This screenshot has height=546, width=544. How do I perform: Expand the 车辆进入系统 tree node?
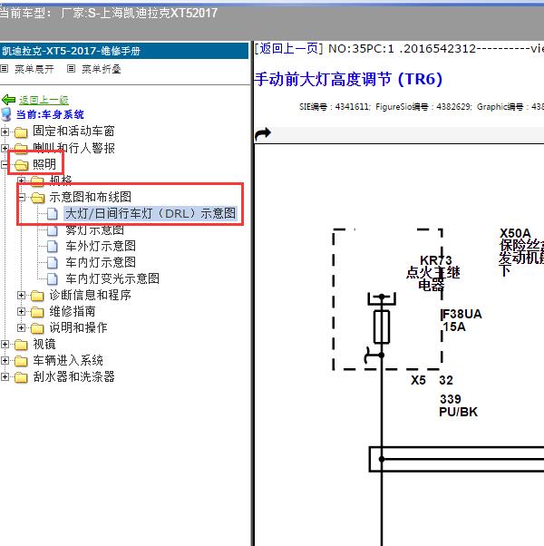click(x=5, y=360)
